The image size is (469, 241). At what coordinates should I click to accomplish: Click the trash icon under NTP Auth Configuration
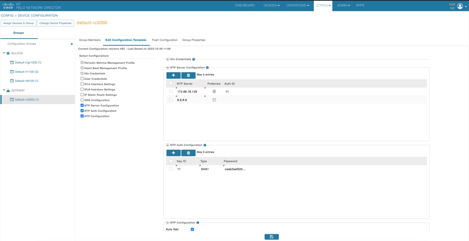point(188,152)
